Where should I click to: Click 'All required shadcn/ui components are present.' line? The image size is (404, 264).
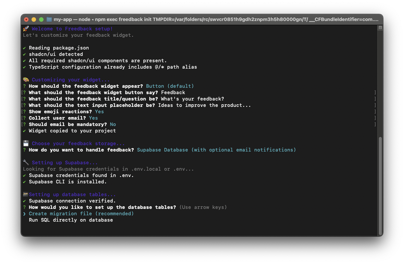[x=98, y=60]
